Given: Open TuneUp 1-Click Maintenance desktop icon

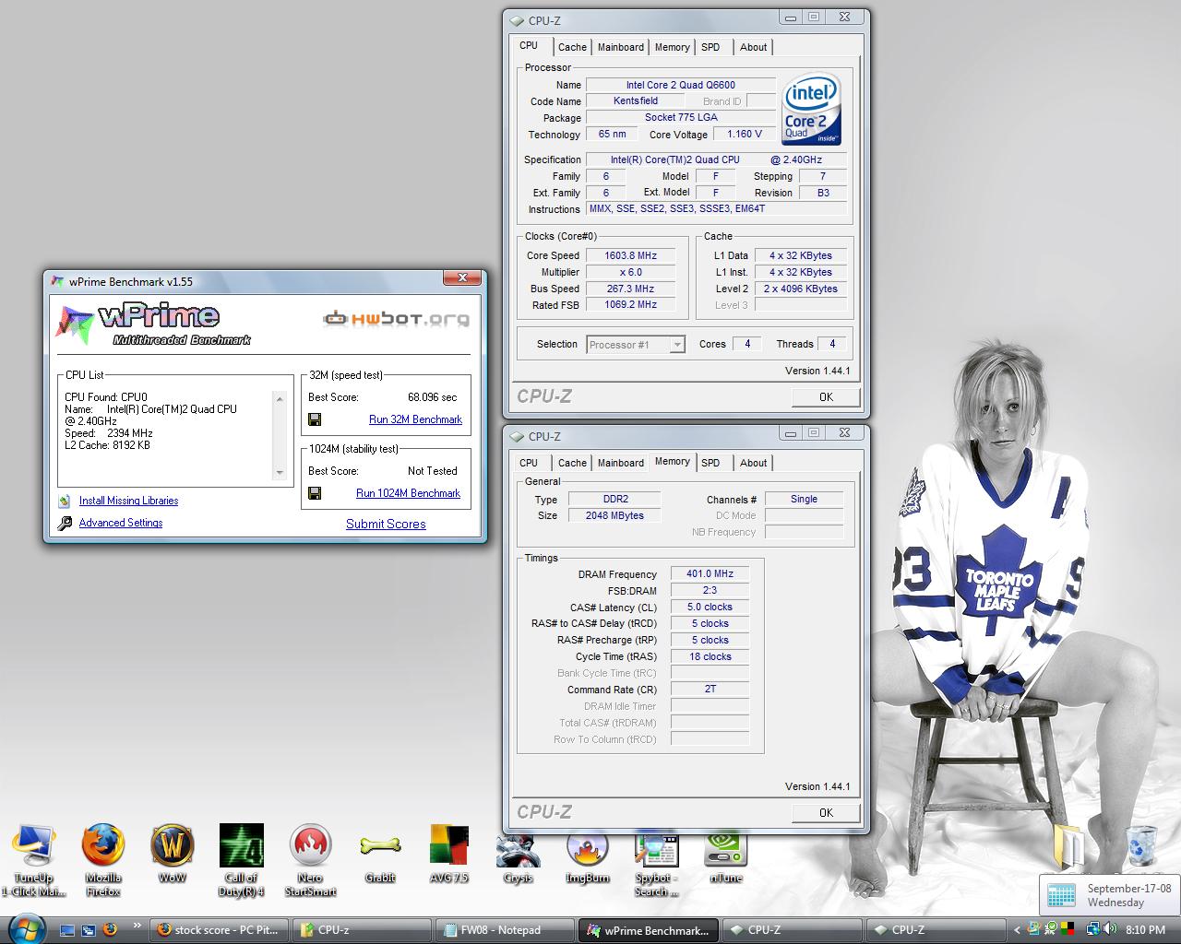Looking at the screenshot, I should tap(34, 860).
